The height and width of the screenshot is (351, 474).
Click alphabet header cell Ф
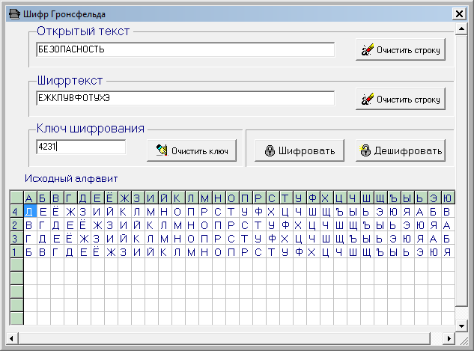313,198
